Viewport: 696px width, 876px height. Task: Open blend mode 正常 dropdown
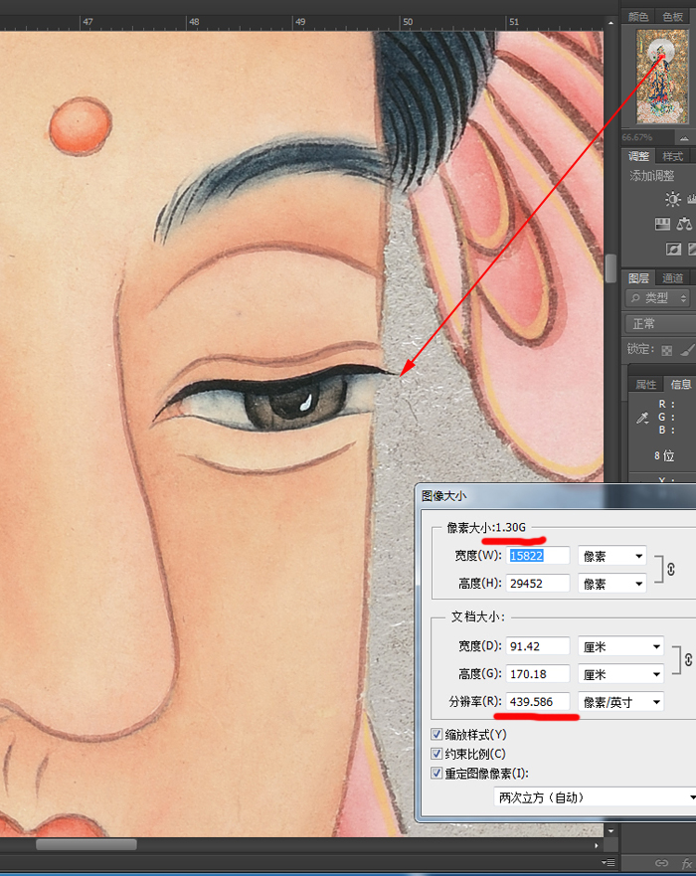point(659,323)
